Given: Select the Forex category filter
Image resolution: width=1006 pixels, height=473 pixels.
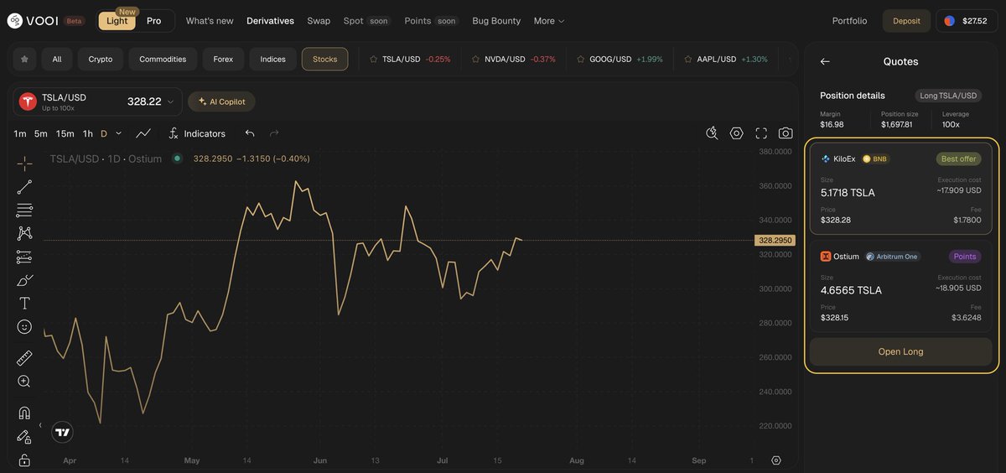Looking at the screenshot, I should [x=223, y=59].
